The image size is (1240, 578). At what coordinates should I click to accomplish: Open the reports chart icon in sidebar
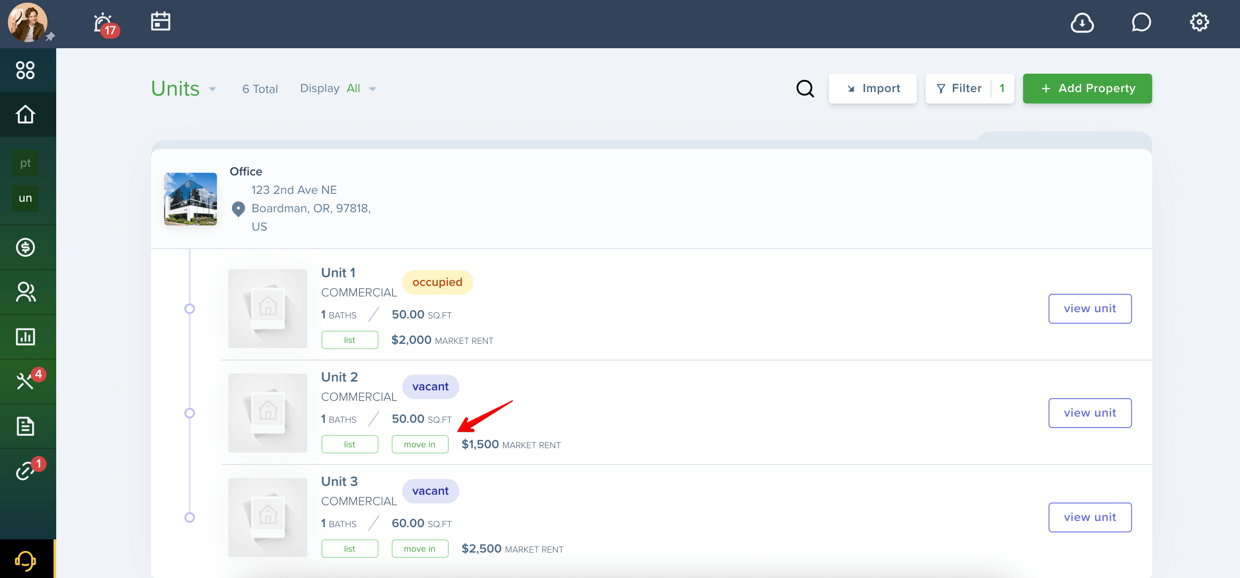[25, 337]
